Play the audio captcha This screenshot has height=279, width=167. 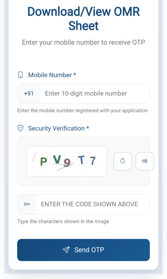(x=145, y=161)
